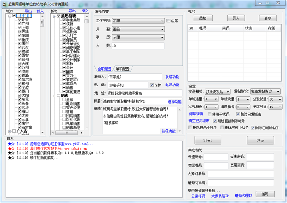Enable the 使用干扰码 checkbox

tap(210, 114)
